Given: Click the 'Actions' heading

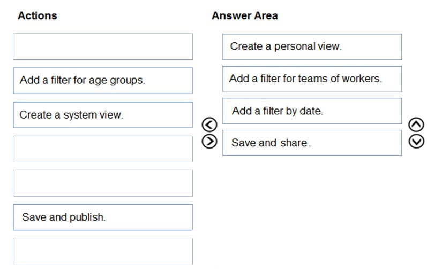Looking at the screenshot, I should pyautogui.click(x=38, y=15).
